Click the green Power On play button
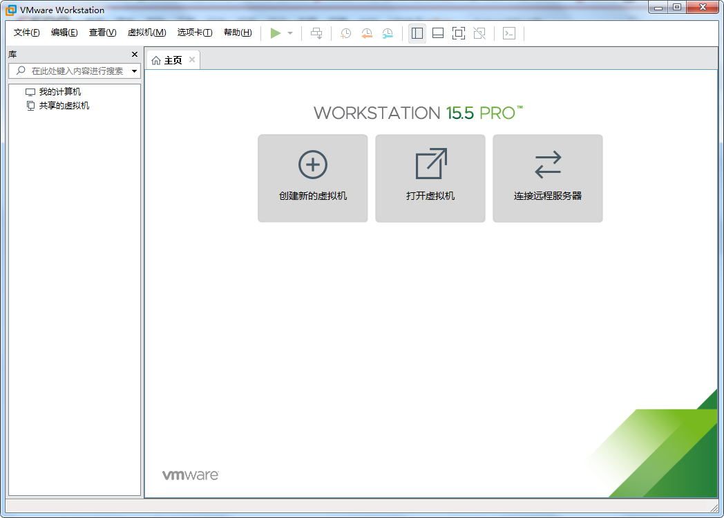 coord(275,33)
